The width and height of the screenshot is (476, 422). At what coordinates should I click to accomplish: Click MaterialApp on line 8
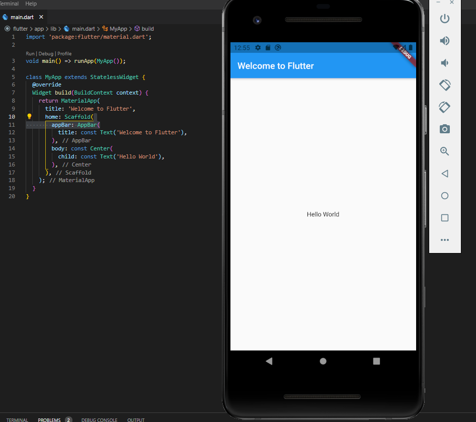click(x=79, y=101)
